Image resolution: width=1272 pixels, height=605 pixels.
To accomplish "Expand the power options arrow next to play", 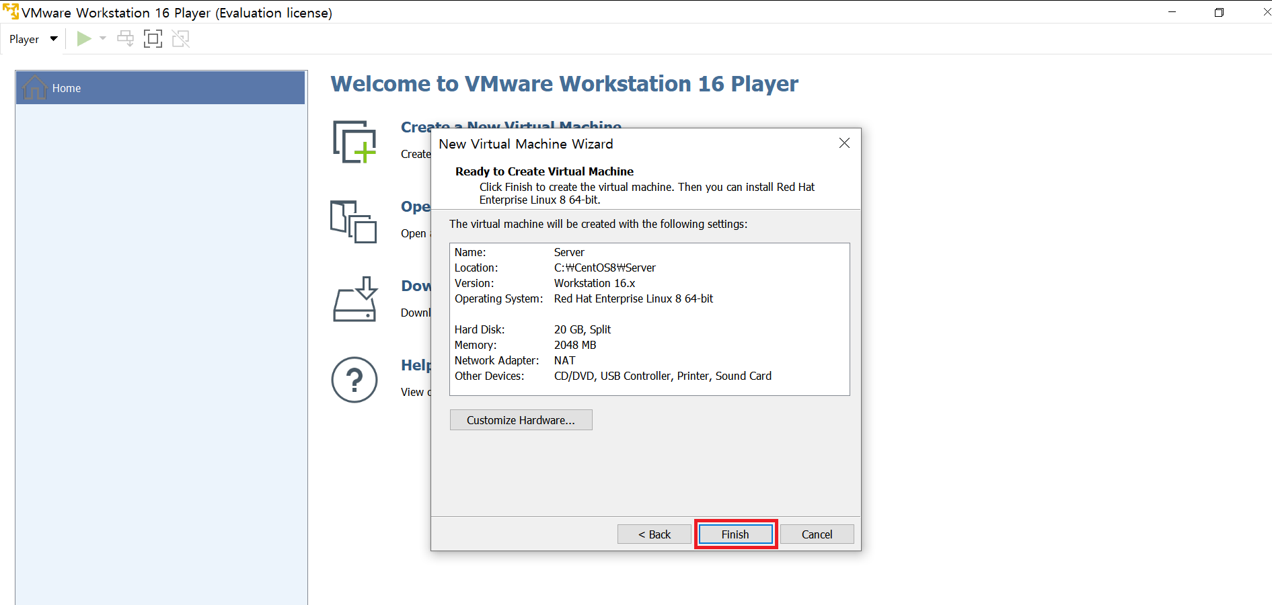I will coord(103,38).
